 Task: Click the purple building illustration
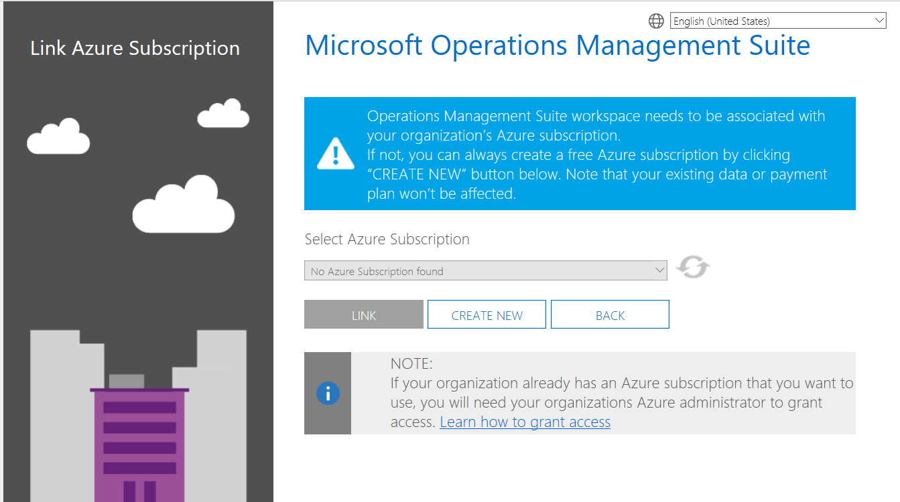[x=139, y=442]
